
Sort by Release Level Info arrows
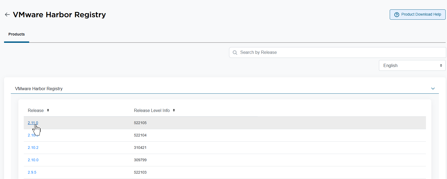pyautogui.click(x=174, y=110)
